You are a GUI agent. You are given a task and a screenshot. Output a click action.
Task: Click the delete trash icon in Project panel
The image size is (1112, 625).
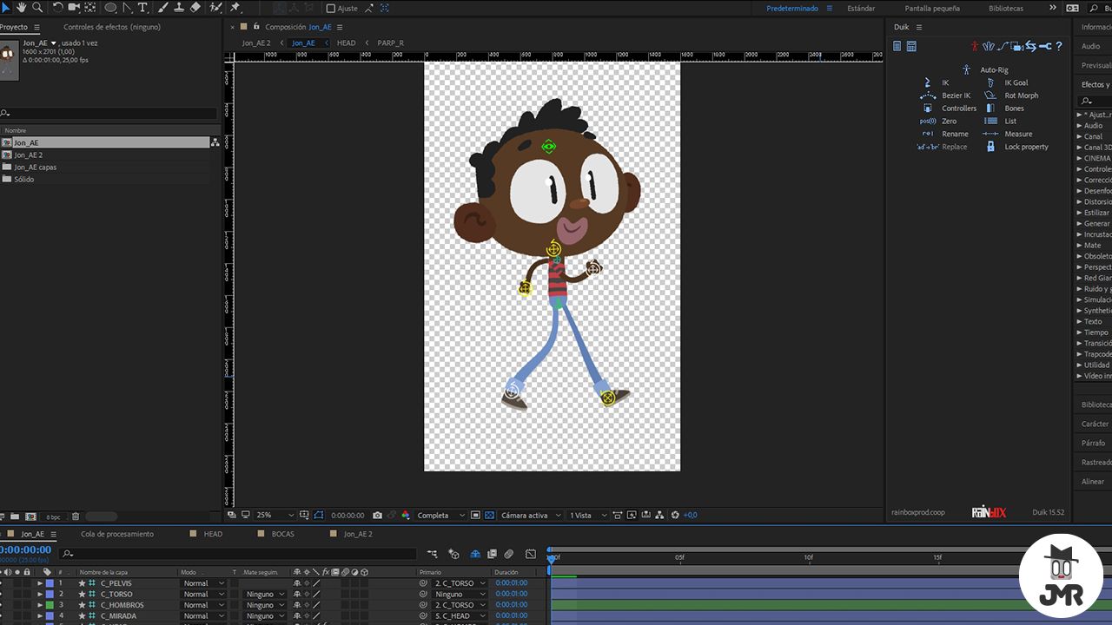point(76,516)
